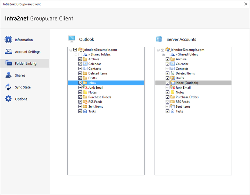Select Outlook Tasks folder label

(92, 111)
